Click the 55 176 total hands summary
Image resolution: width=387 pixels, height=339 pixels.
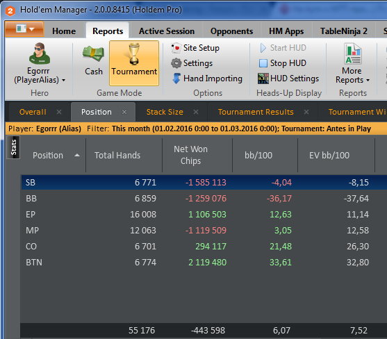[x=142, y=331]
